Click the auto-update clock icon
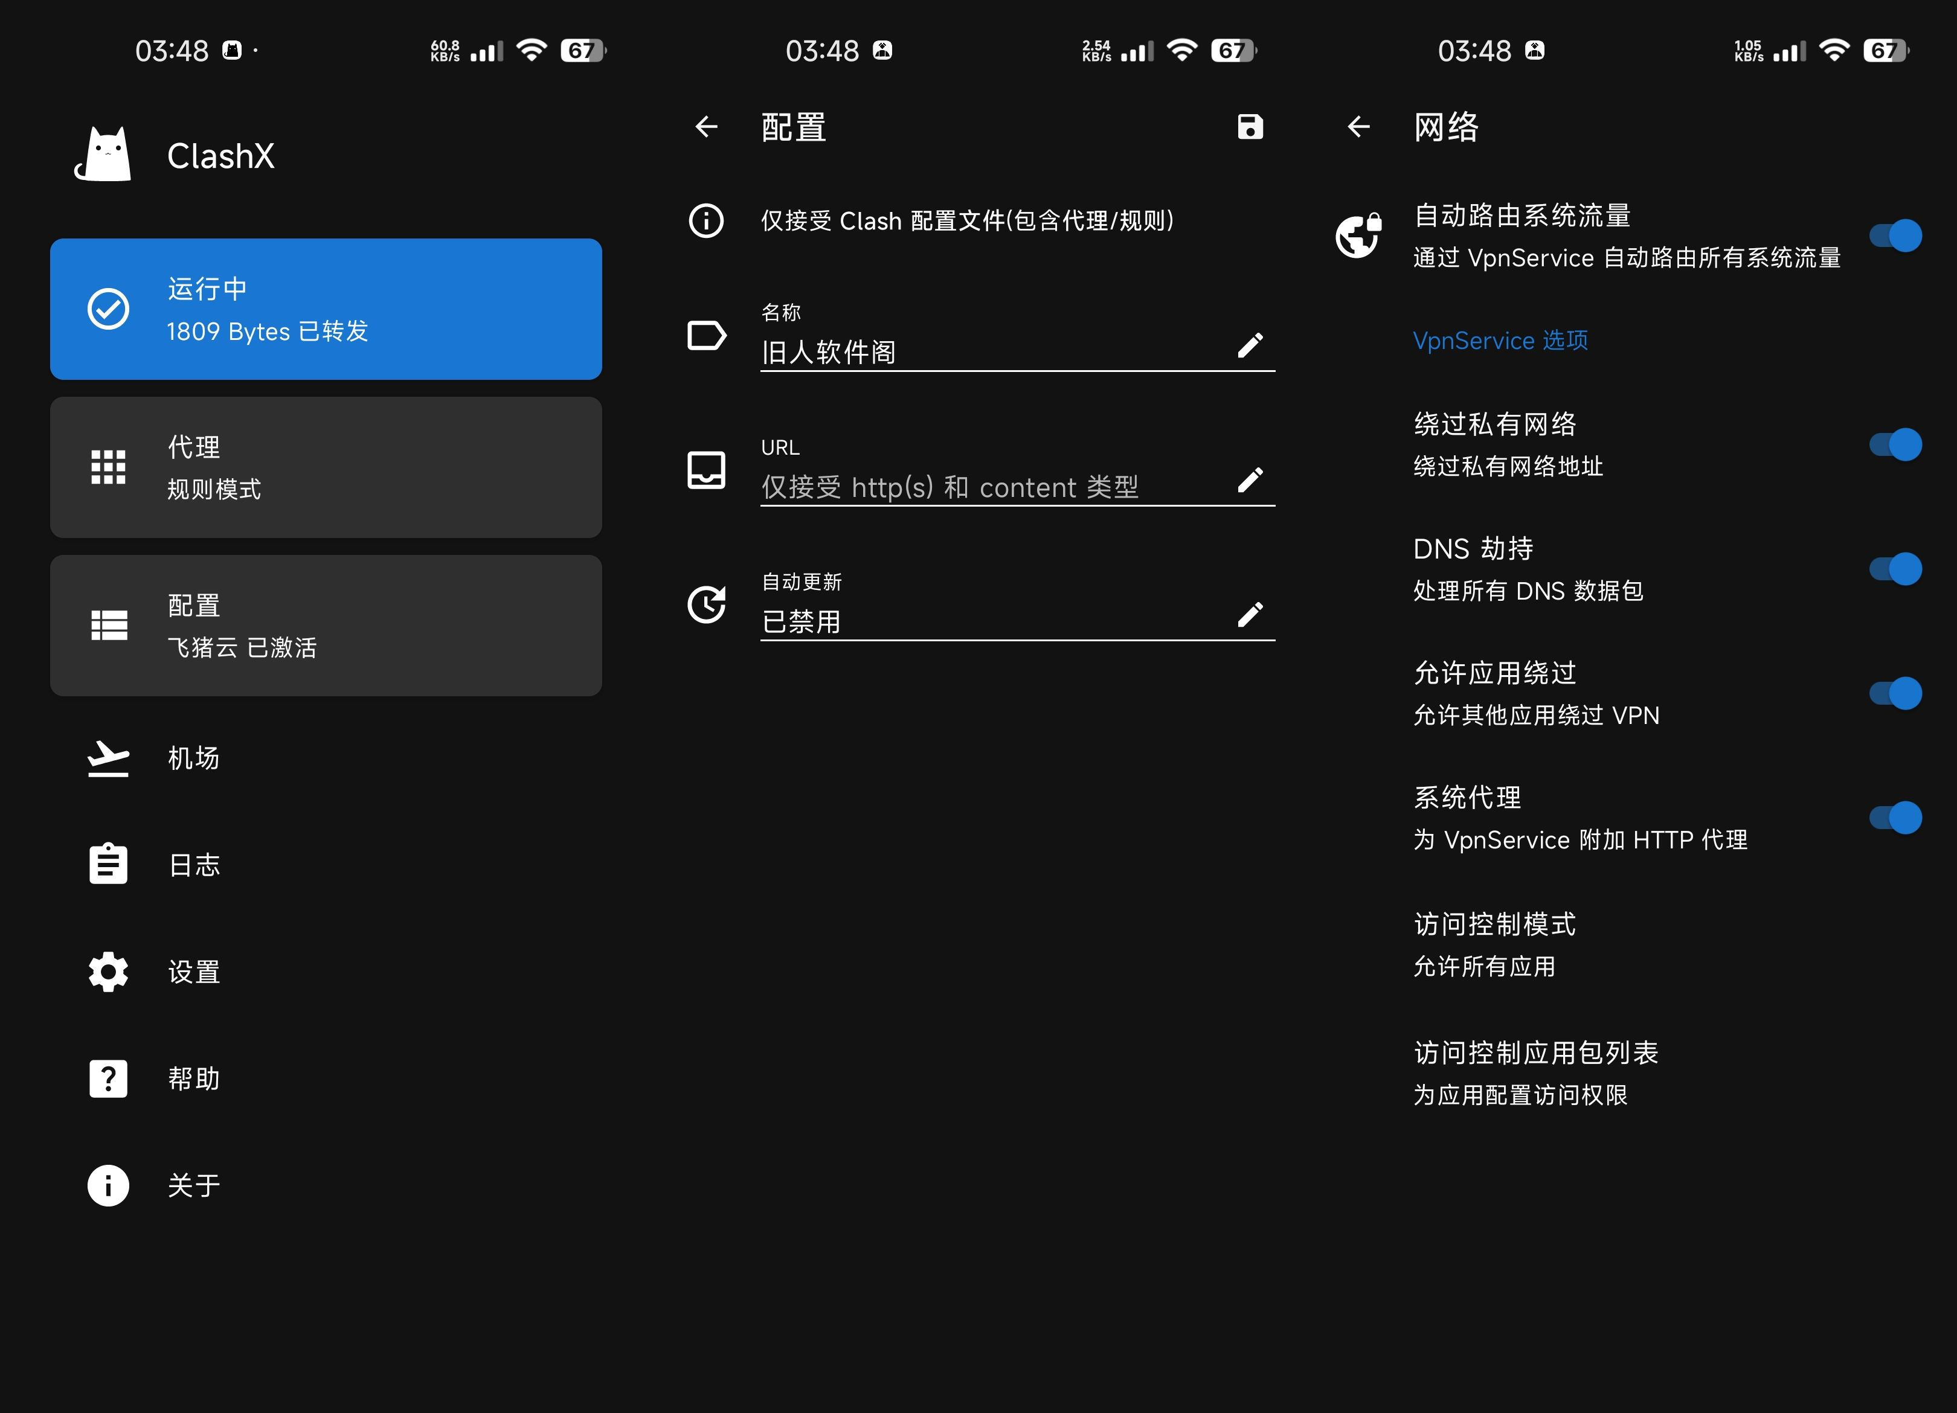This screenshot has width=1957, height=1413. [707, 604]
